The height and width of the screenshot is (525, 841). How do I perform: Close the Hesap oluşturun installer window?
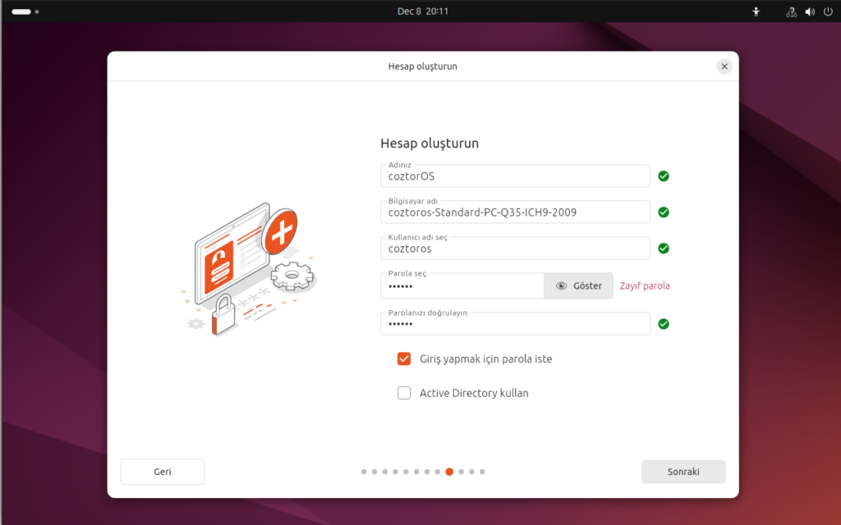click(724, 66)
